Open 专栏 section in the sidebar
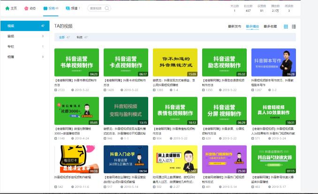Screen dimensions: 318x194 11,47
